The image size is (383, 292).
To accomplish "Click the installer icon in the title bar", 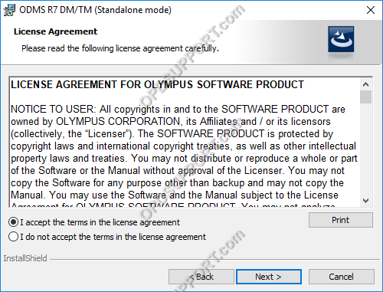I will (x=9, y=10).
